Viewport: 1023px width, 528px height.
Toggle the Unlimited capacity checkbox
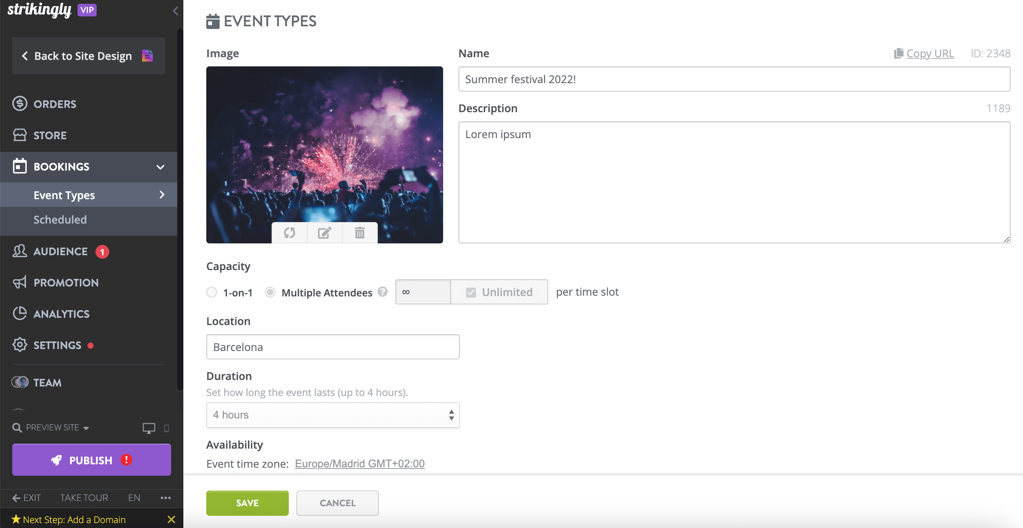471,292
